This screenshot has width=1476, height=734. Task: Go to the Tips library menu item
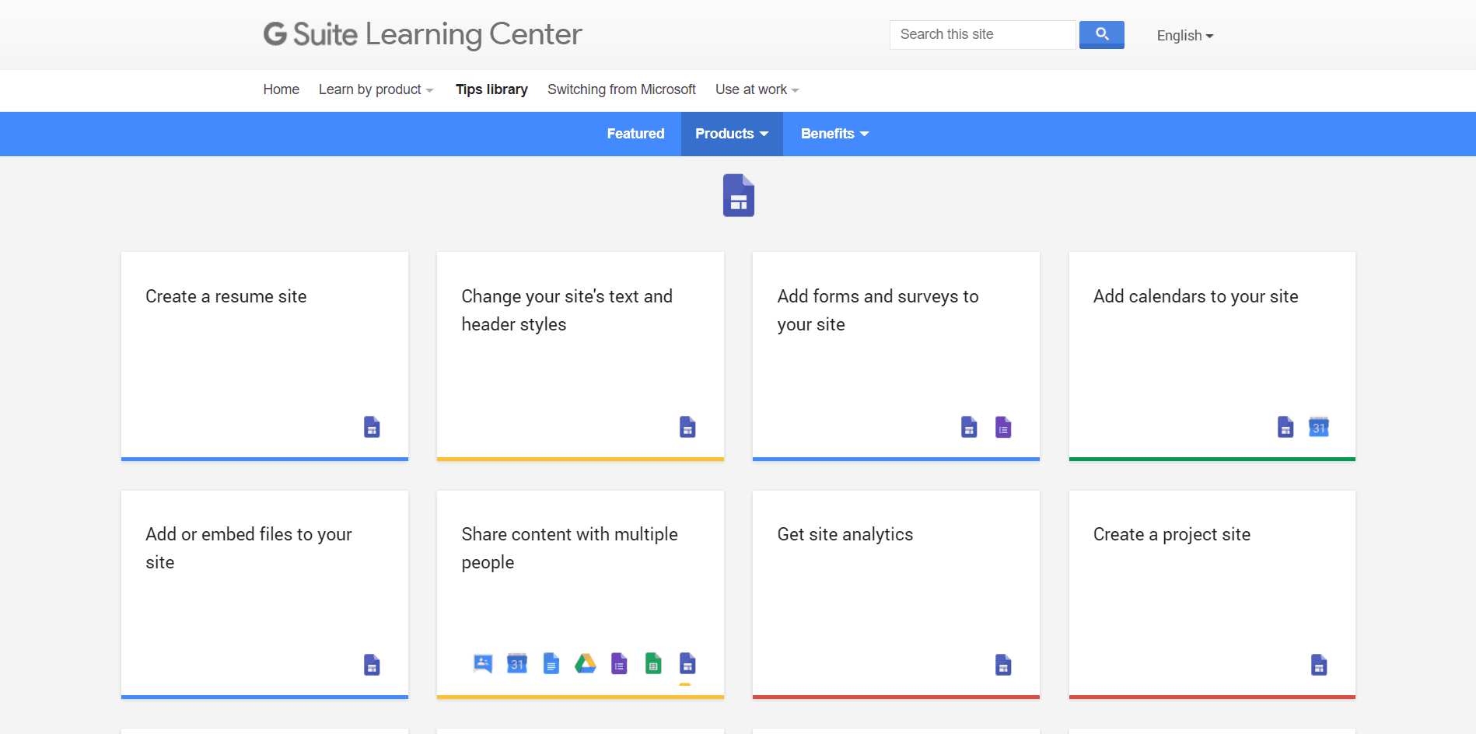[x=491, y=89]
